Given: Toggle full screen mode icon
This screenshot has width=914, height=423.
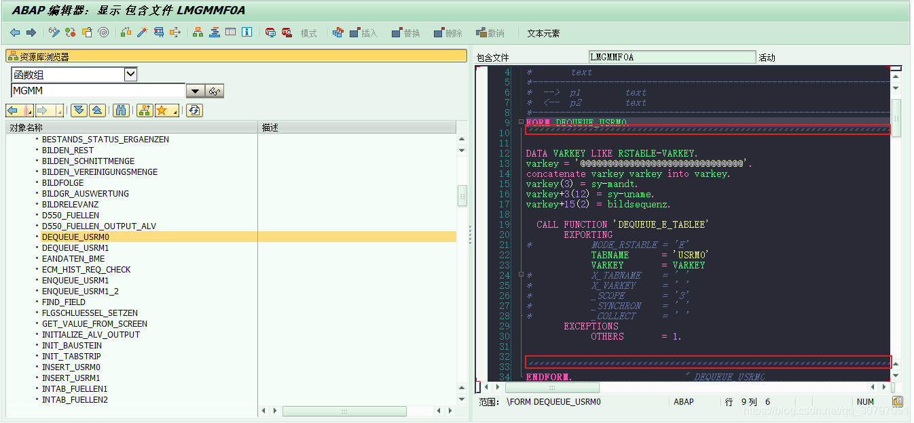Looking at the screenshot, I should pos(231,33).
